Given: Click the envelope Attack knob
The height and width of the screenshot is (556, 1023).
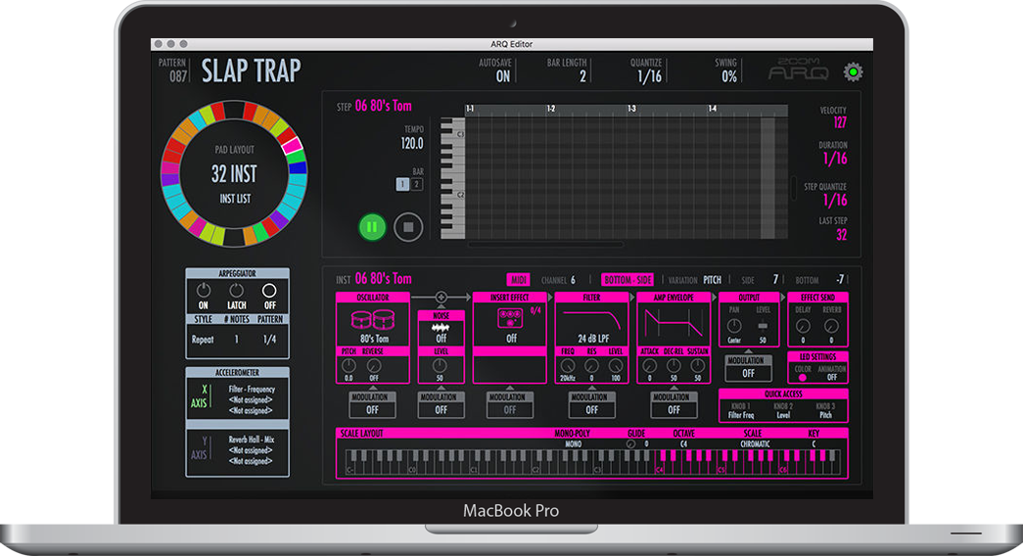Looking at the screenshot, I should 649,366.
